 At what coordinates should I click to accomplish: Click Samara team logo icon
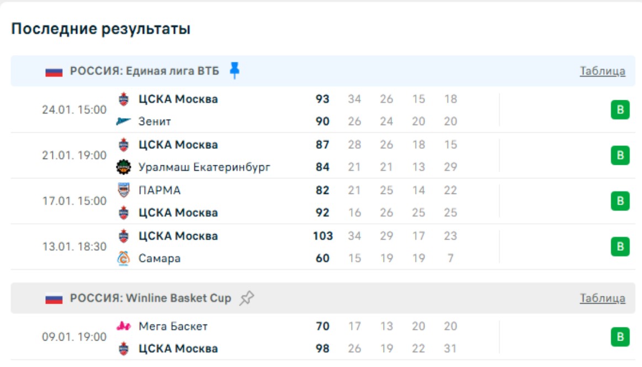click(124, 258)
